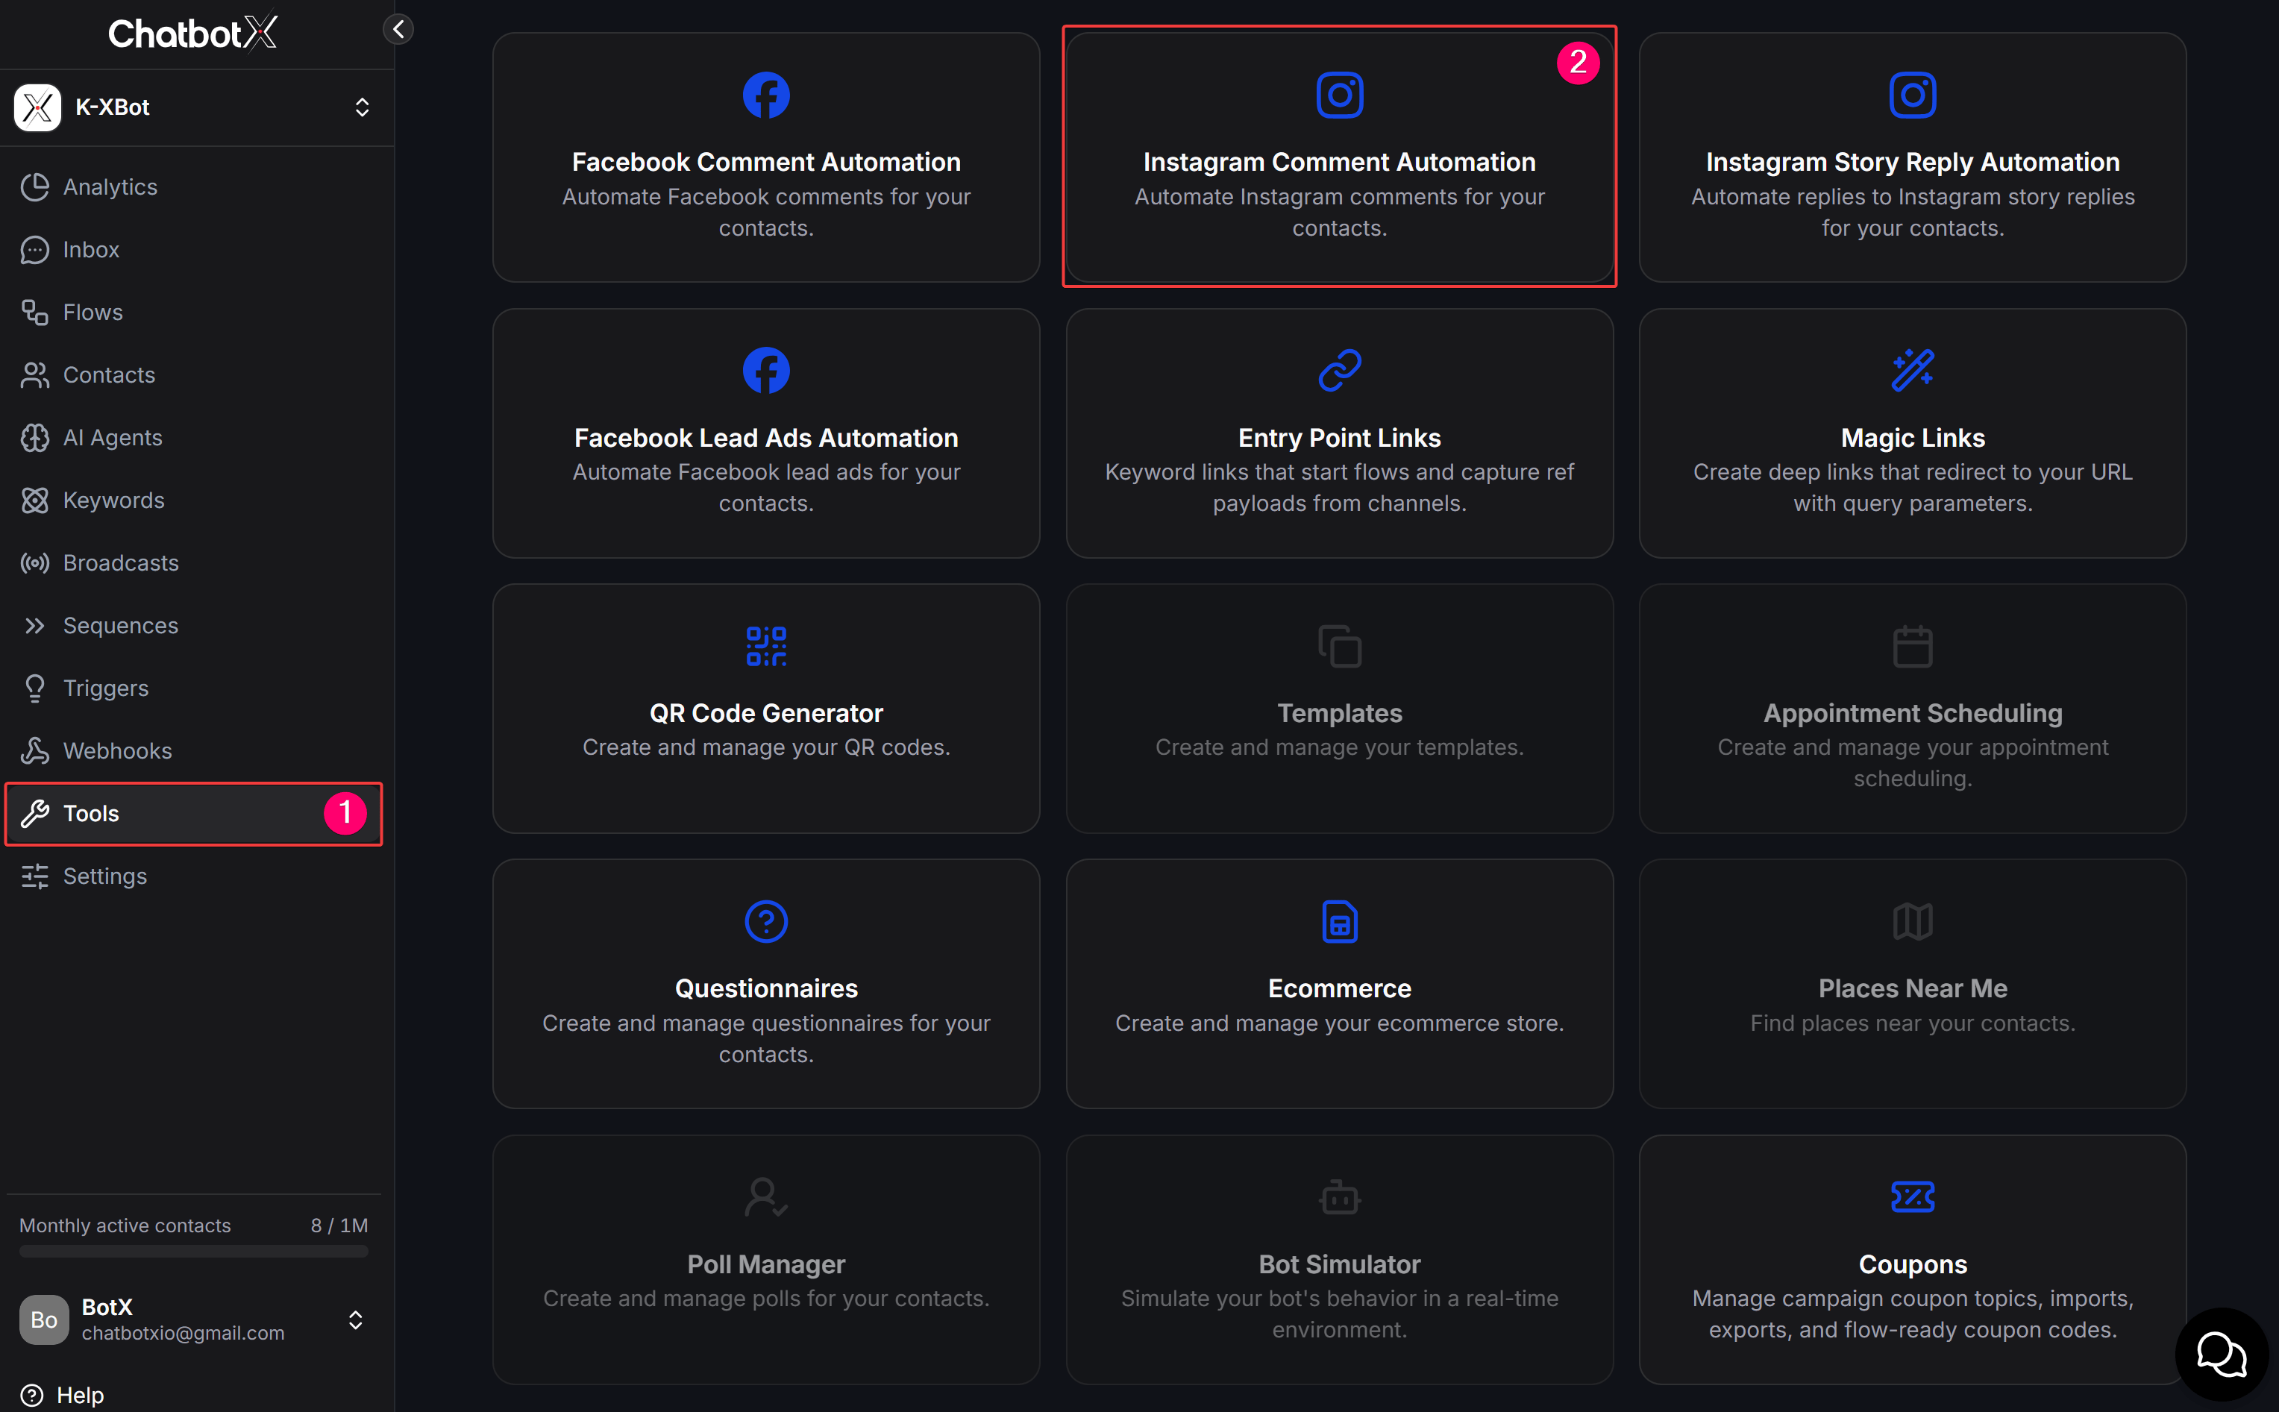Screen dimensions: 2279x1412
Task: Click the Sequences double-chevron icon
Action: pyautogui.click(x=34, y=625)
